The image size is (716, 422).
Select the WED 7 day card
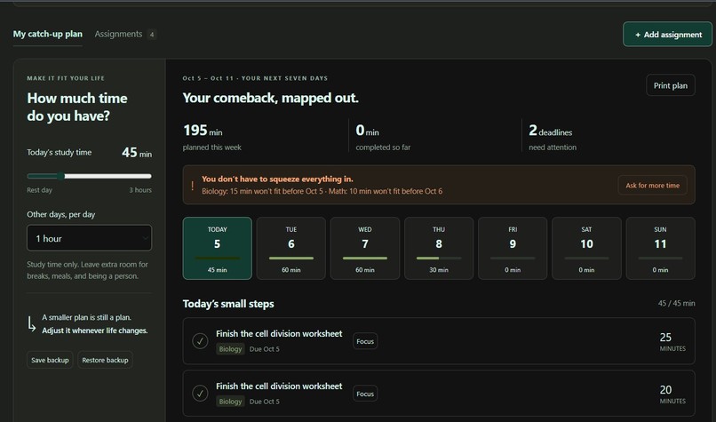365,248
